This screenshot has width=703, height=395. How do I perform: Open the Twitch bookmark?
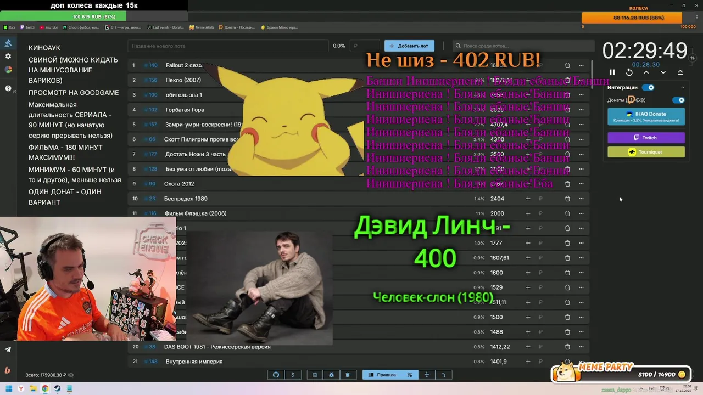tap(27, 27)
